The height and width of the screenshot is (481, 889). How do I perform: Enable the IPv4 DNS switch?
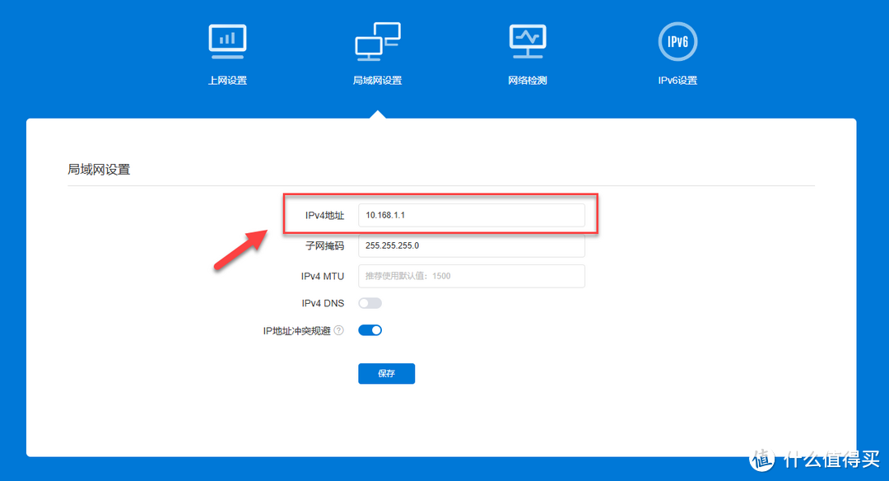click(x=370, y=303)
